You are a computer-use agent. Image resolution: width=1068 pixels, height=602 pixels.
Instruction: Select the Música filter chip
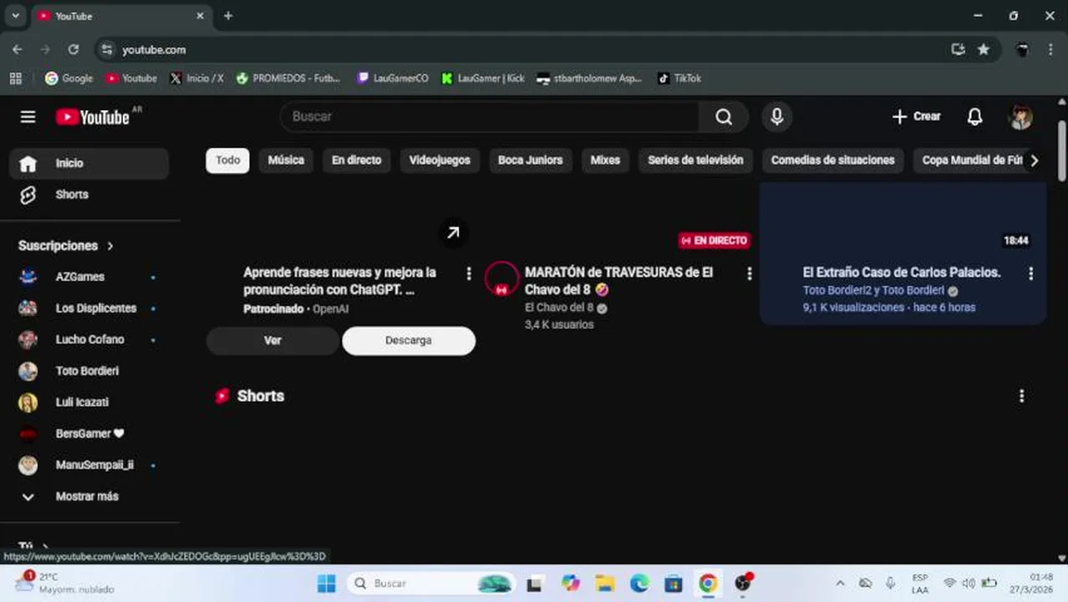pyautogui.click(x=286, y=161)
